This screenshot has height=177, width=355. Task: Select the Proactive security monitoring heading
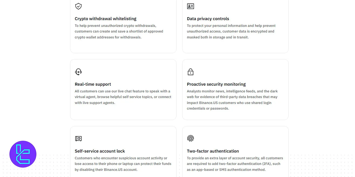click(216, 84)
